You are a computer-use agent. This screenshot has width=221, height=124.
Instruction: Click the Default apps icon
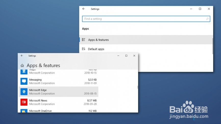tap(84, 49)
